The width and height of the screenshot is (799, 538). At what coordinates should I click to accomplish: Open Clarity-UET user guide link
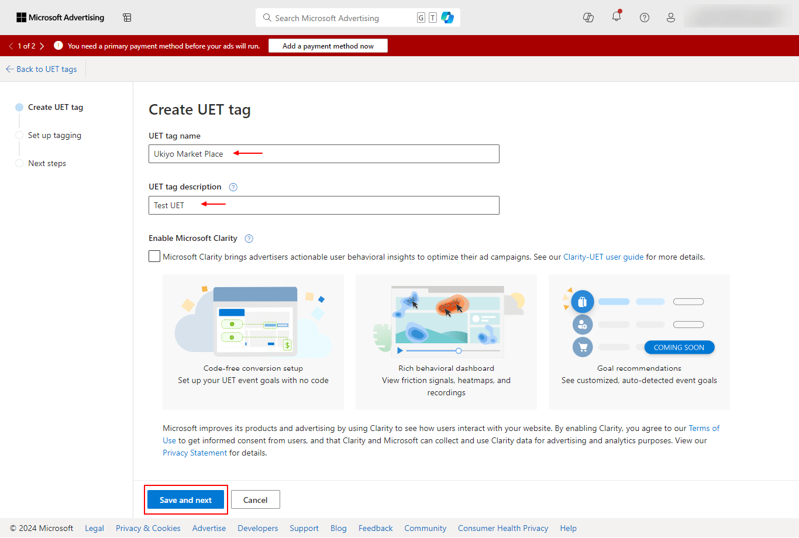pos(603,257)
